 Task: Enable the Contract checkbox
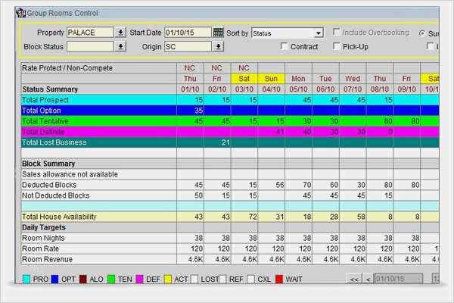coord(285,45)
